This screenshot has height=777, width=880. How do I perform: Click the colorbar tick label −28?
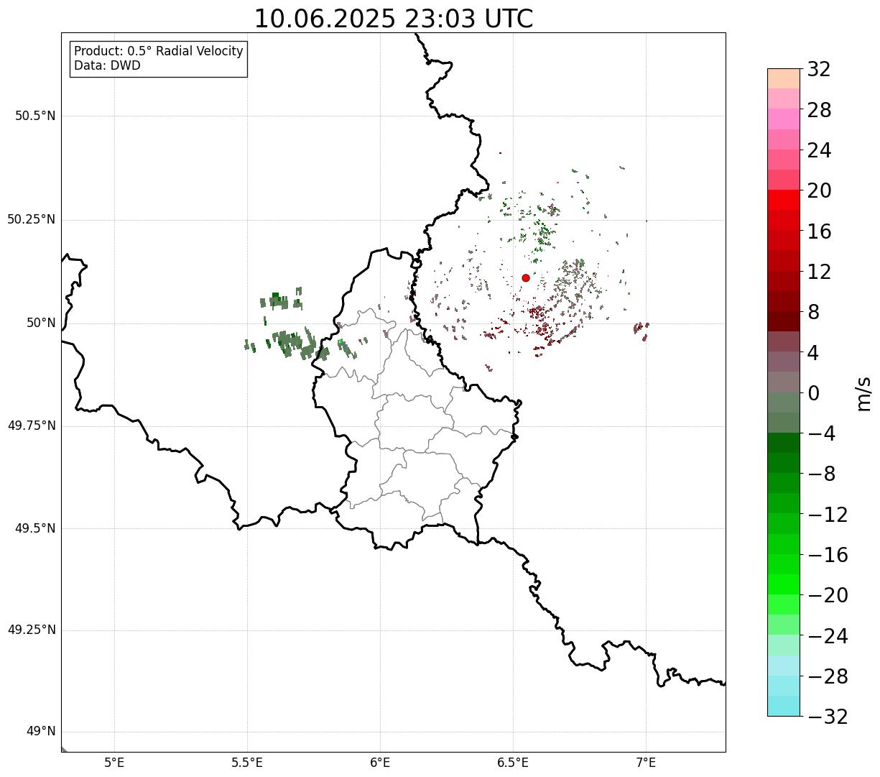tap(828, 676)
